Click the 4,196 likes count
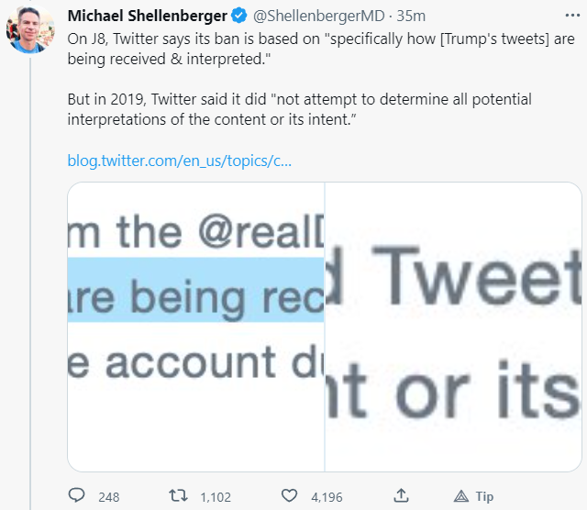587x510 pixels. pos(327,497)
